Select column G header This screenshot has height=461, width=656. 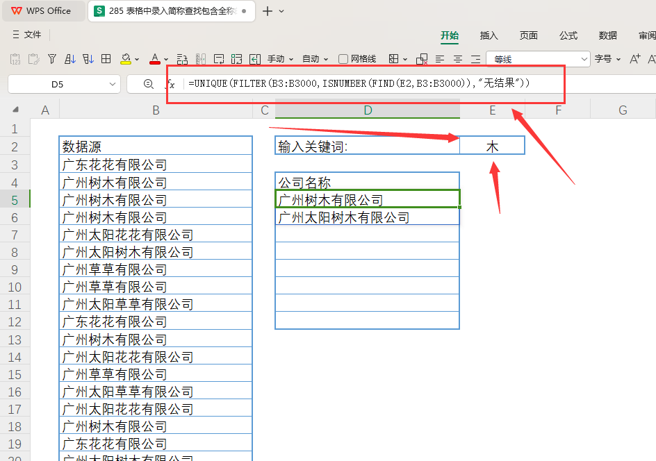[x=623, y=110]
